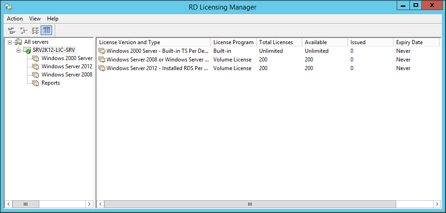Select the Reports node in tree
The width and height of the screenshot is (446, 213).
coord(50,83)
